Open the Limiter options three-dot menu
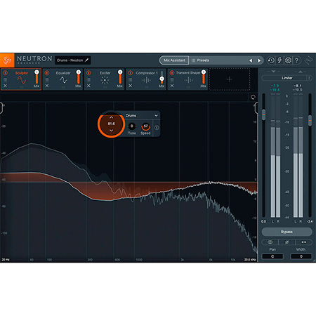This screenshot has height=316, width=316. click(310, 78)
